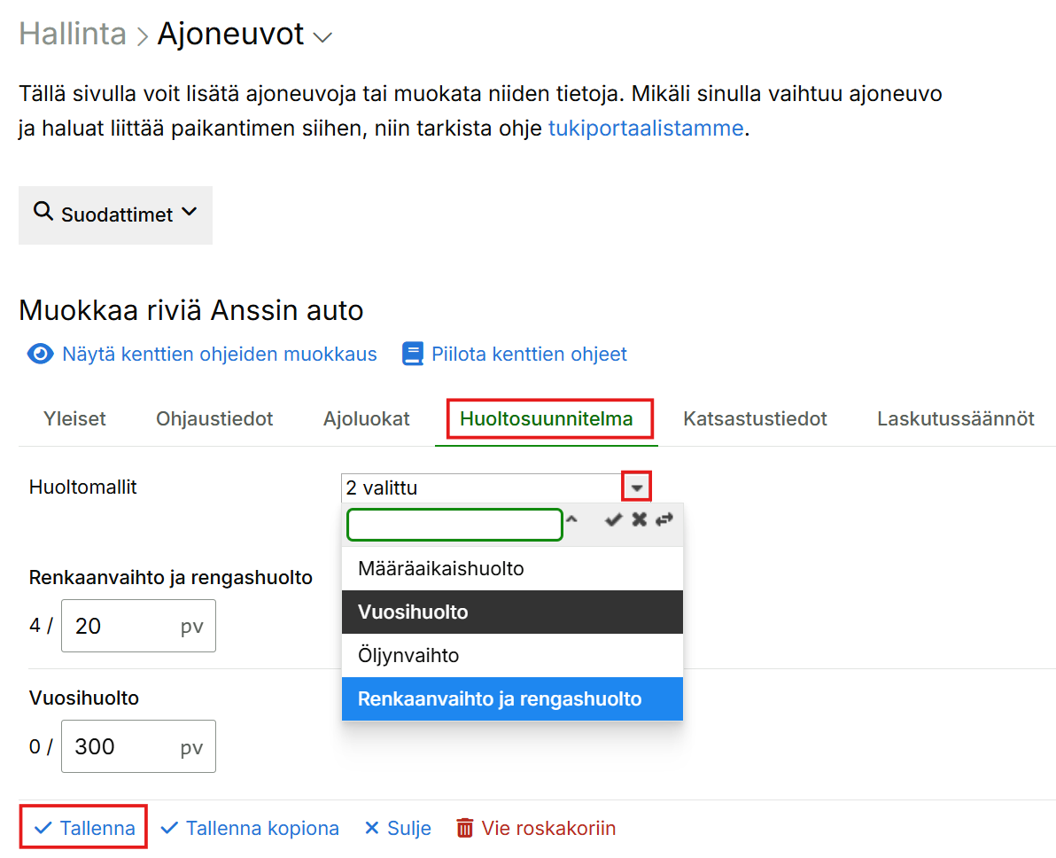Screen dimensions: 1056x858
Task: Click the magnifier icon on Suodattimet
Action: pyautogui.click(x=43, y=212)
